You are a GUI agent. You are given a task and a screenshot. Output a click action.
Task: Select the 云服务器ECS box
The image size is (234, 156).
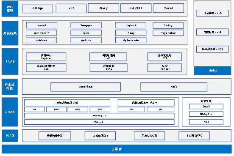[55, 136]
